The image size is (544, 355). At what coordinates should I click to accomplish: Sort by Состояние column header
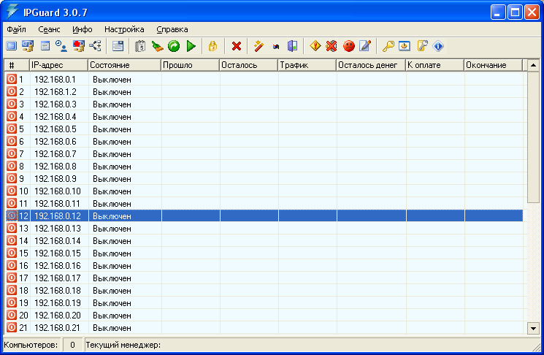pos(125,65)
